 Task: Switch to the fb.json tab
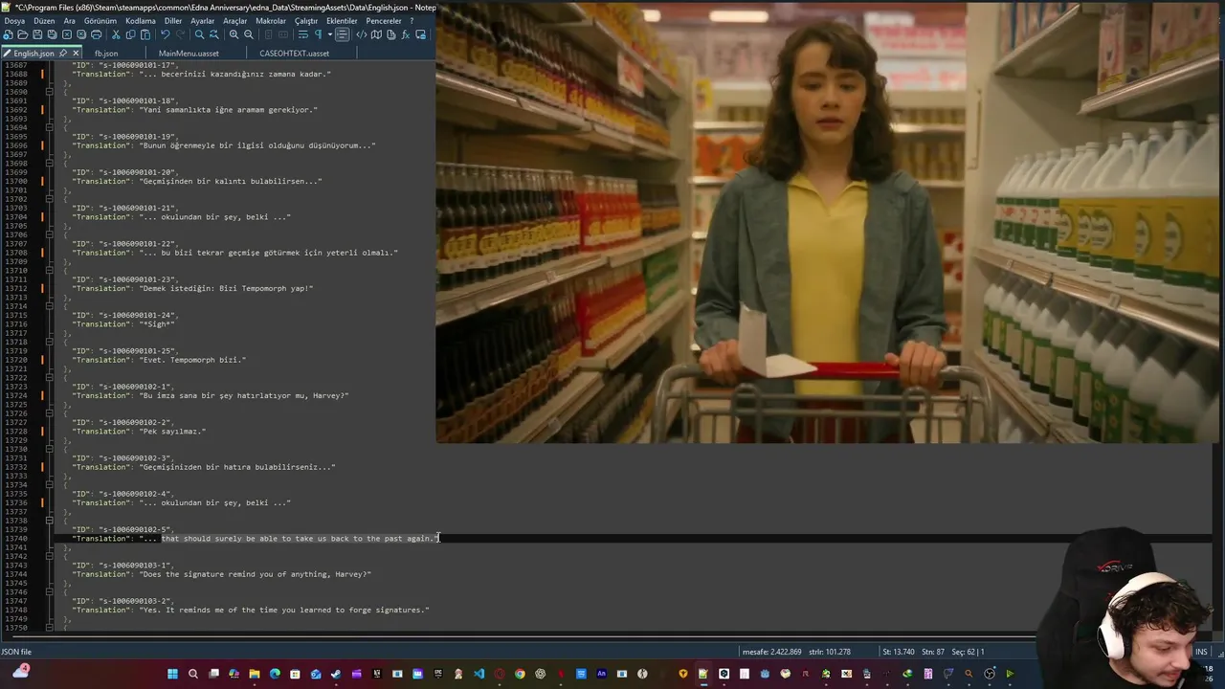[x=106, y=54]
